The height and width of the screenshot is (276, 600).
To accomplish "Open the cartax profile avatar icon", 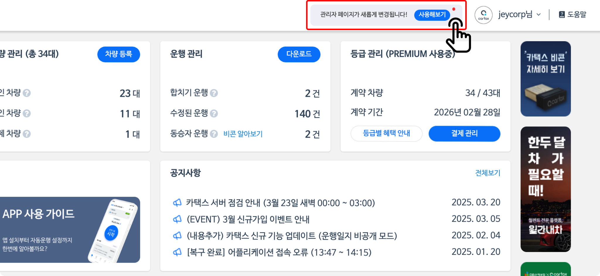I will pos(483,15).
